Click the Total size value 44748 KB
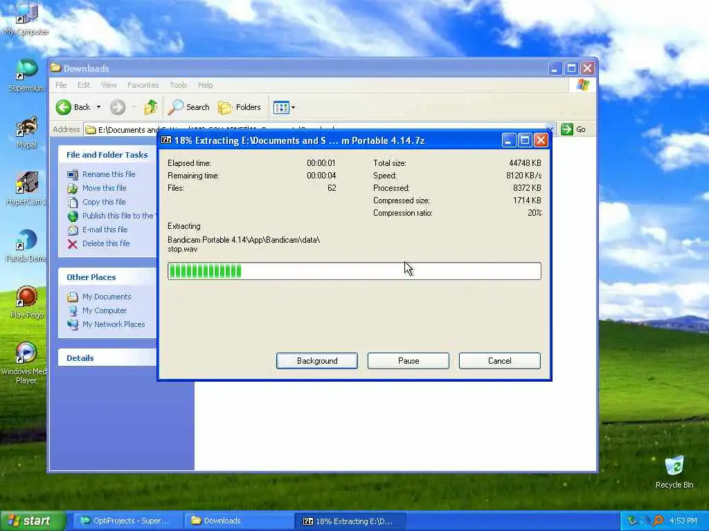The image size is (709, 531). [x=525, y=163]
